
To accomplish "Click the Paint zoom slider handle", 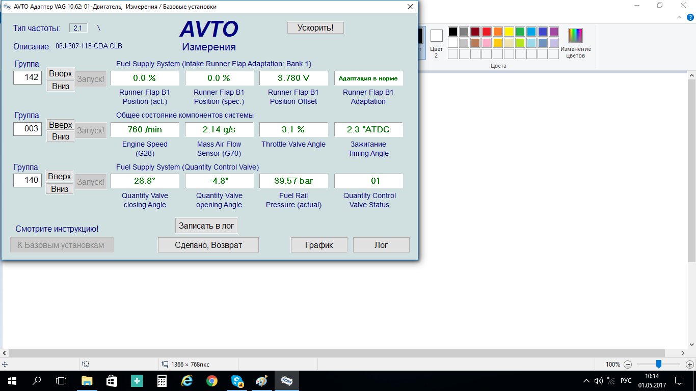I will pyautogui.click(x=659, y=364).
